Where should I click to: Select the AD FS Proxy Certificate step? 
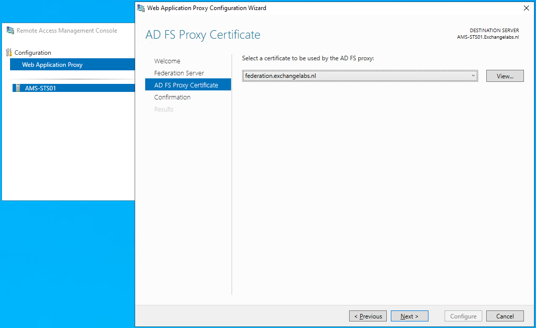point(186,85)
